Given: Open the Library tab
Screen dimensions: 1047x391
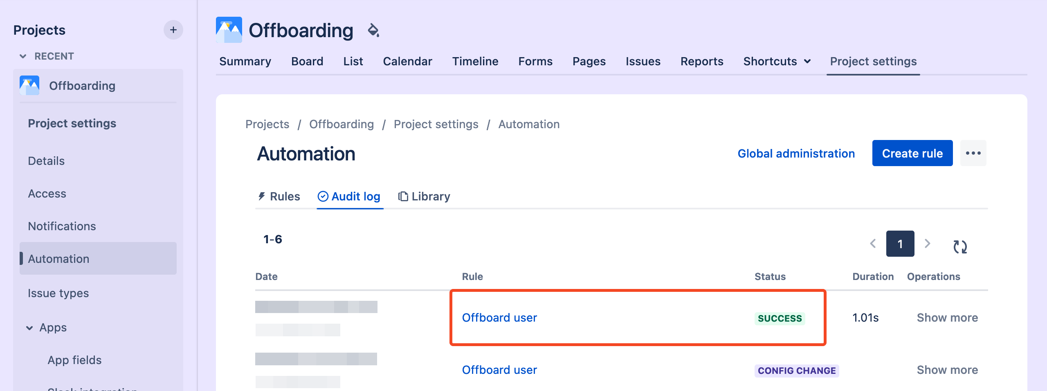Looking at the screenshot, I should pyautogui.click(x=424, y=197).
